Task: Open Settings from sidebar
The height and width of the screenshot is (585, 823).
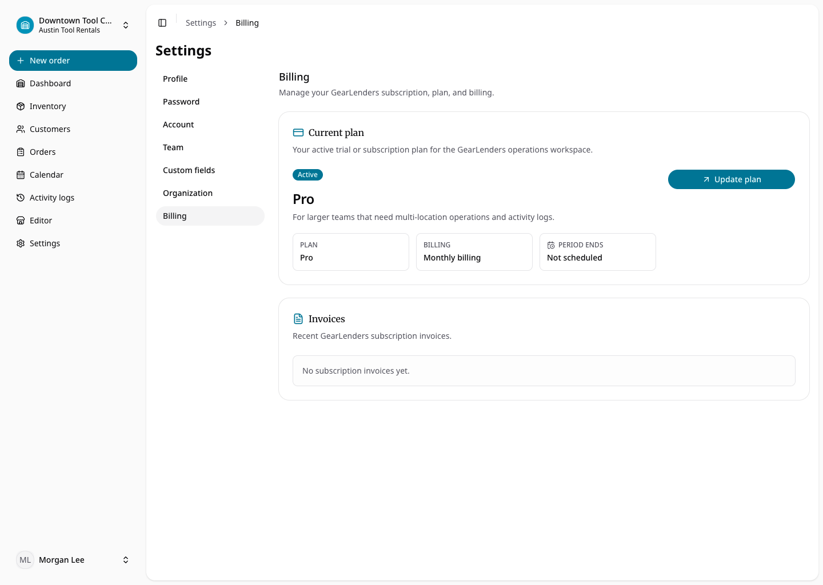Action: [x=73, y=243]
